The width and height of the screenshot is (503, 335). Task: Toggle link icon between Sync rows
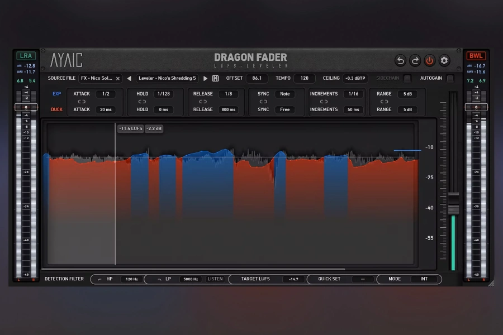pos(263,102)
